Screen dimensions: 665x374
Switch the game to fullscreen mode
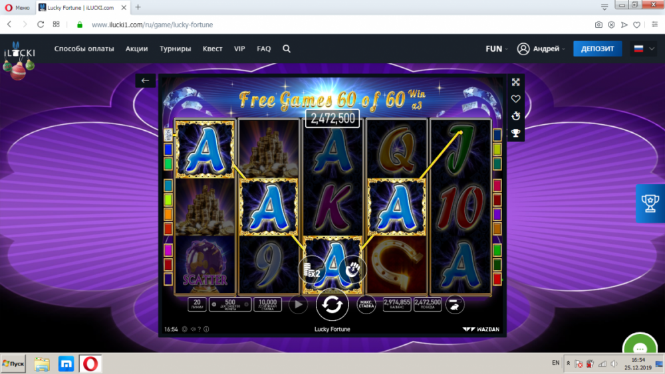coord(516,82)
